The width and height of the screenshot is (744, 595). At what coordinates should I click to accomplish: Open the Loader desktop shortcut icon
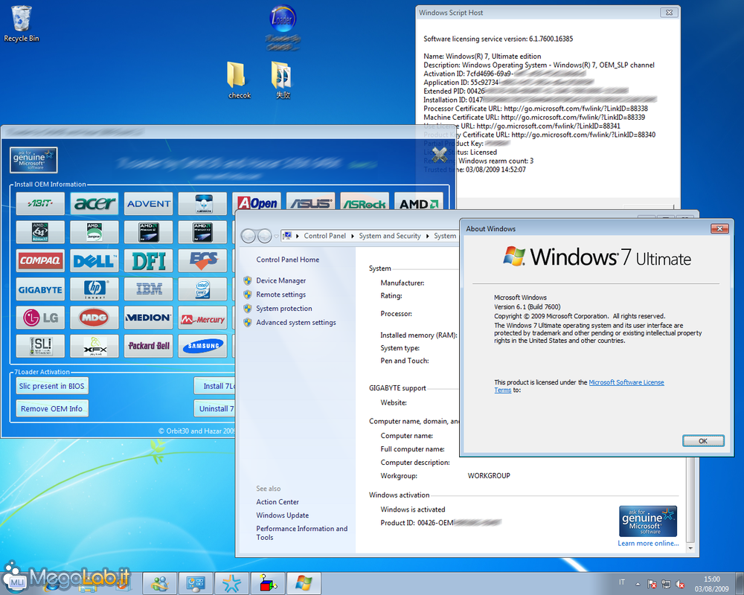click(283, 28)
